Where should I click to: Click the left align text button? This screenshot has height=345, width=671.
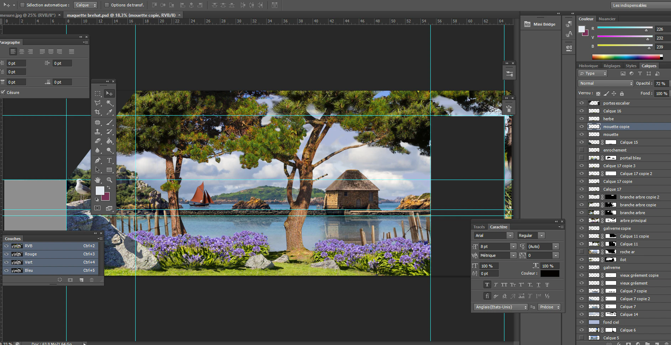click(13, 52)
